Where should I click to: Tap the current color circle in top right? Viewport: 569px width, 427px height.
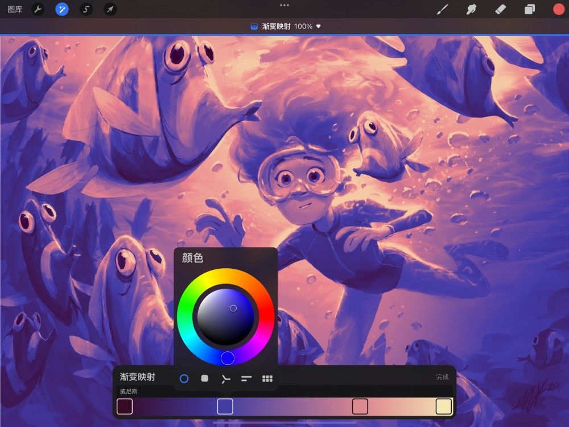(557, 9)
